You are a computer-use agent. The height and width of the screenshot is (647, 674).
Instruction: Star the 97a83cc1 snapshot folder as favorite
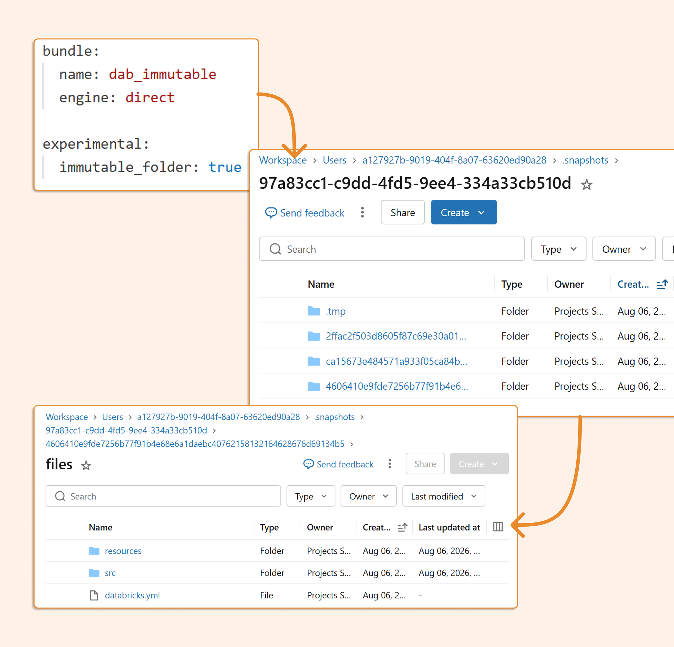click(586, 185)
